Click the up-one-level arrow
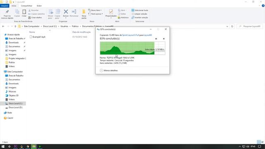This screenshot has height=149, width=265. click(x=15, y=26)
